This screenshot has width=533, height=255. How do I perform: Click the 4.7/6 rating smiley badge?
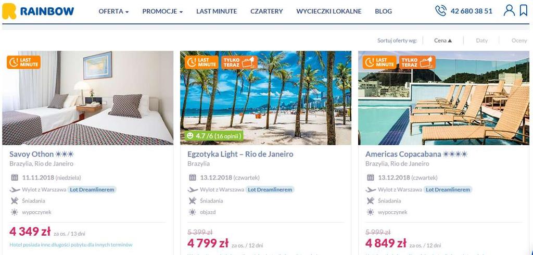point(214,136)
